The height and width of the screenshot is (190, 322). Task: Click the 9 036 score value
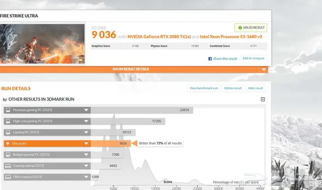coord(103,35)
